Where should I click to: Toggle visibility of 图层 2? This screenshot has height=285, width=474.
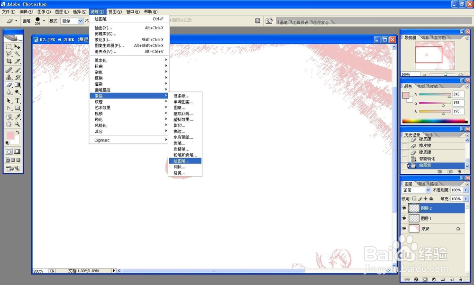[404, 208]
